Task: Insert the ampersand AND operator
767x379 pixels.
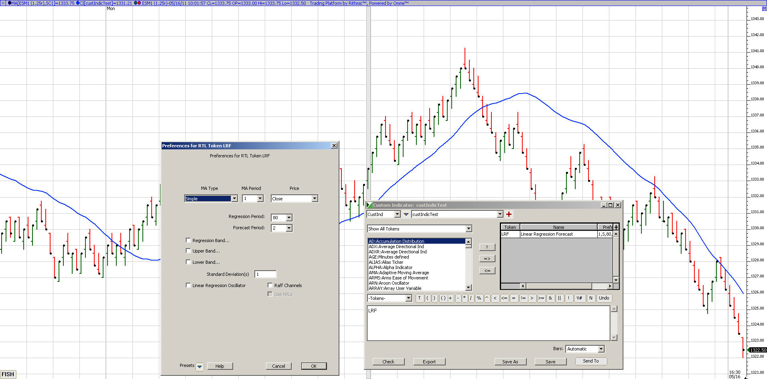Action: 550,298
